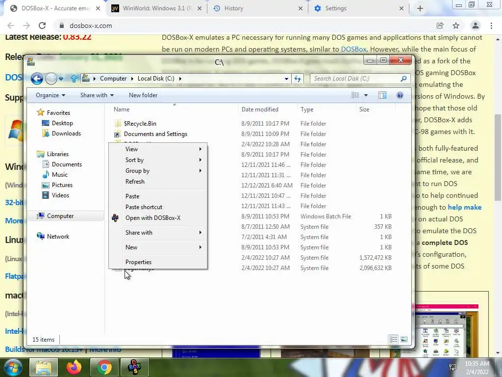Open Share with submenu in context menu

tap(158, 233)
